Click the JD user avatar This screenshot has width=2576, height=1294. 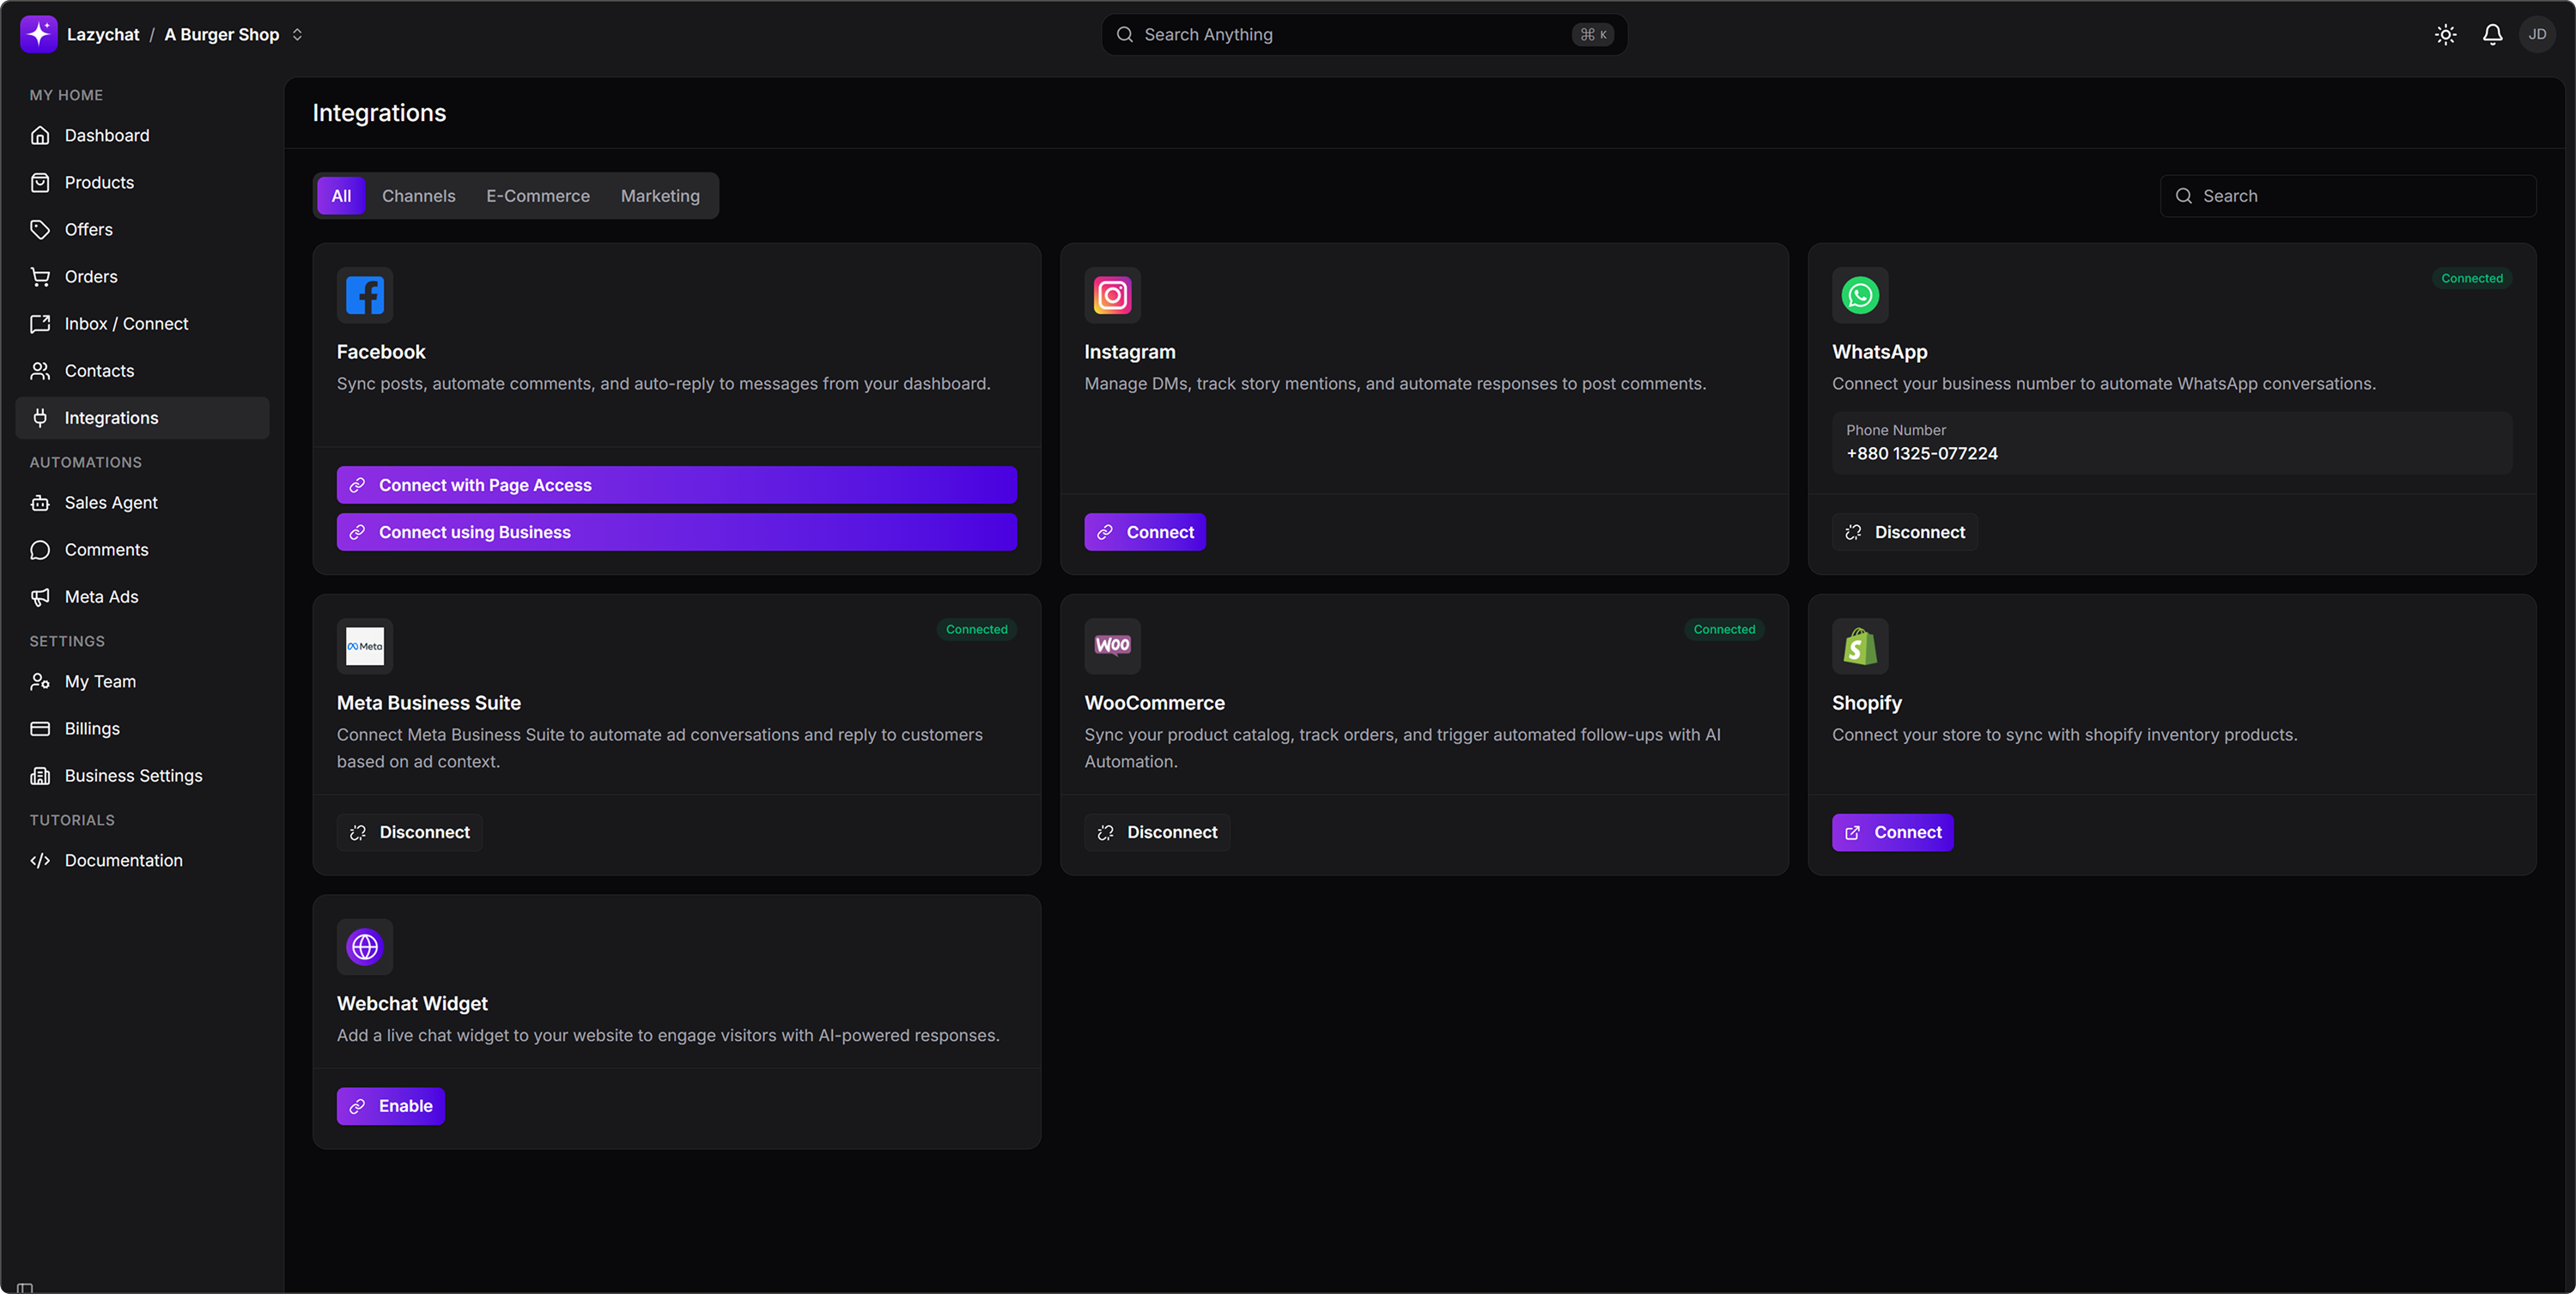tap(2537, 35)
